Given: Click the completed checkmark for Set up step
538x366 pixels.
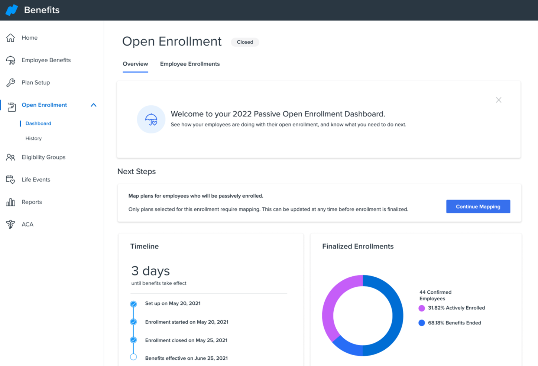Looking at the screenshot, I should point(133,303).
